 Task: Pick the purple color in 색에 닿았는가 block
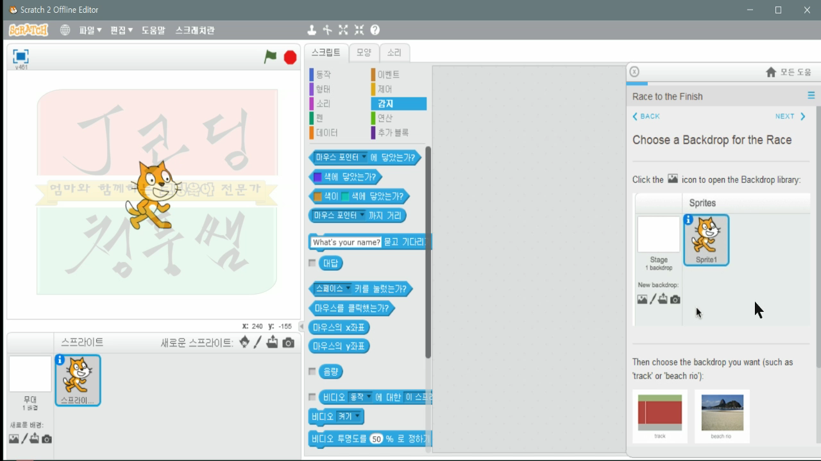point(317,177)
